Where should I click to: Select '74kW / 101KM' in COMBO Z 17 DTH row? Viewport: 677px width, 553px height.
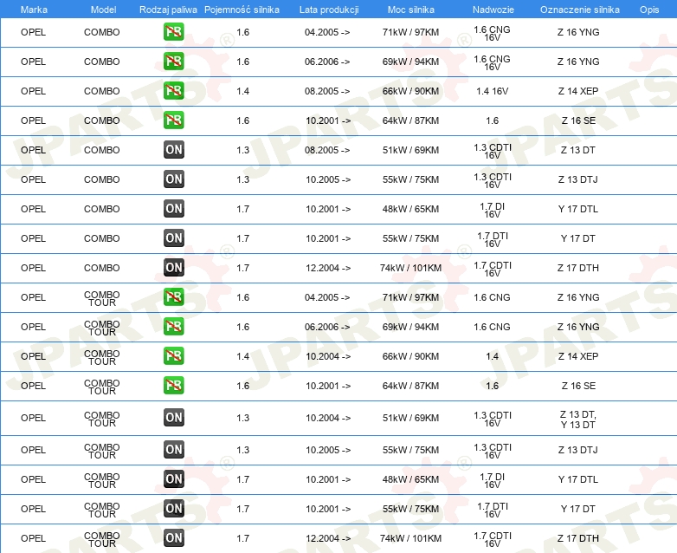click(x=410, y=268)
